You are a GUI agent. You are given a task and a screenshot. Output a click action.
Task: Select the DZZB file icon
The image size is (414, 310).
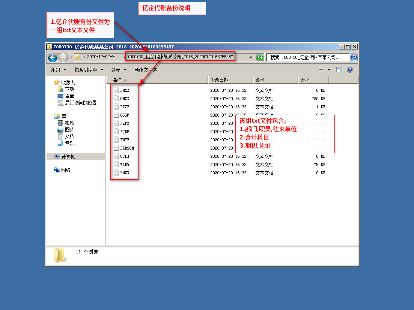click(x=116, y=106)
